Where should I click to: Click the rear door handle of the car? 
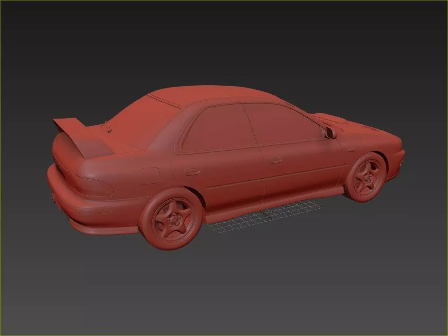point(192,172)
